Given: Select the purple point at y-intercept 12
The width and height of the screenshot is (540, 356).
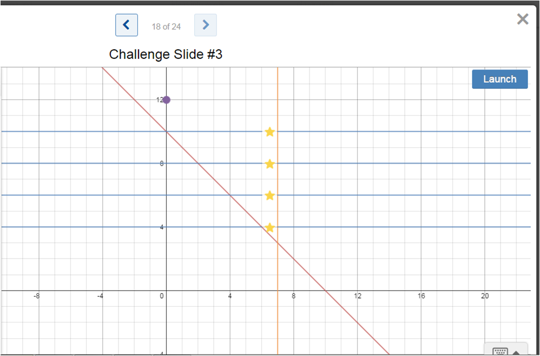Looking at the screenshot, I should [166, 100].
